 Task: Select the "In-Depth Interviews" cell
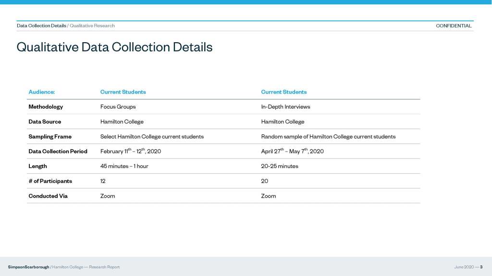[285, 107]
